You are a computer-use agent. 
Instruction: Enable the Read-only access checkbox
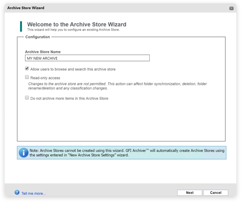[x=27, y=77]
